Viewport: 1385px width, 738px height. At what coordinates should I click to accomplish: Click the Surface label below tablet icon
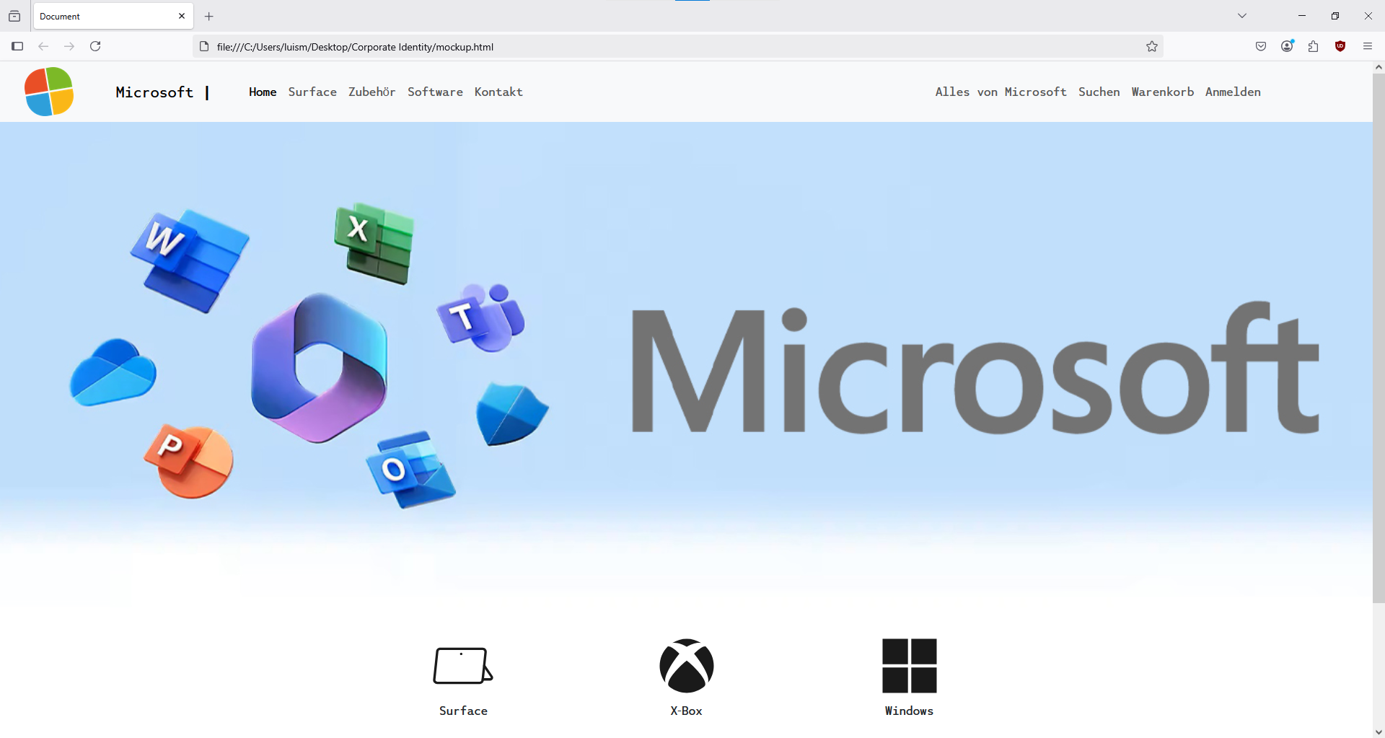coord(463,711)
